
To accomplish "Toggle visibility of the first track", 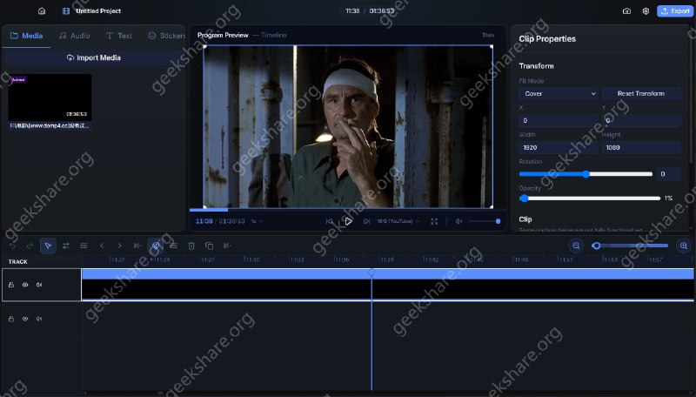I will click(x=25, y=285).
